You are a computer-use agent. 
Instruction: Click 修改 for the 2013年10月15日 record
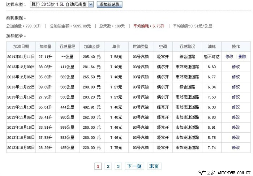coord(236,128)
